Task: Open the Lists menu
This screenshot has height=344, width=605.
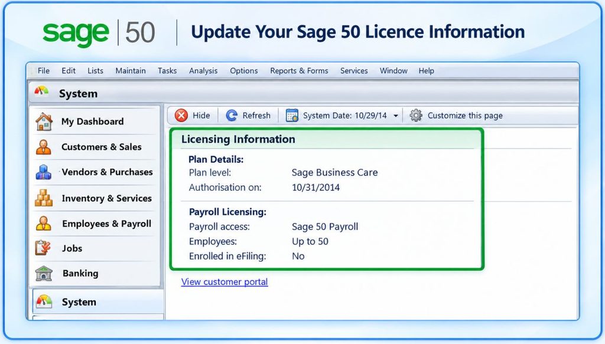Action: pos(95,70)
